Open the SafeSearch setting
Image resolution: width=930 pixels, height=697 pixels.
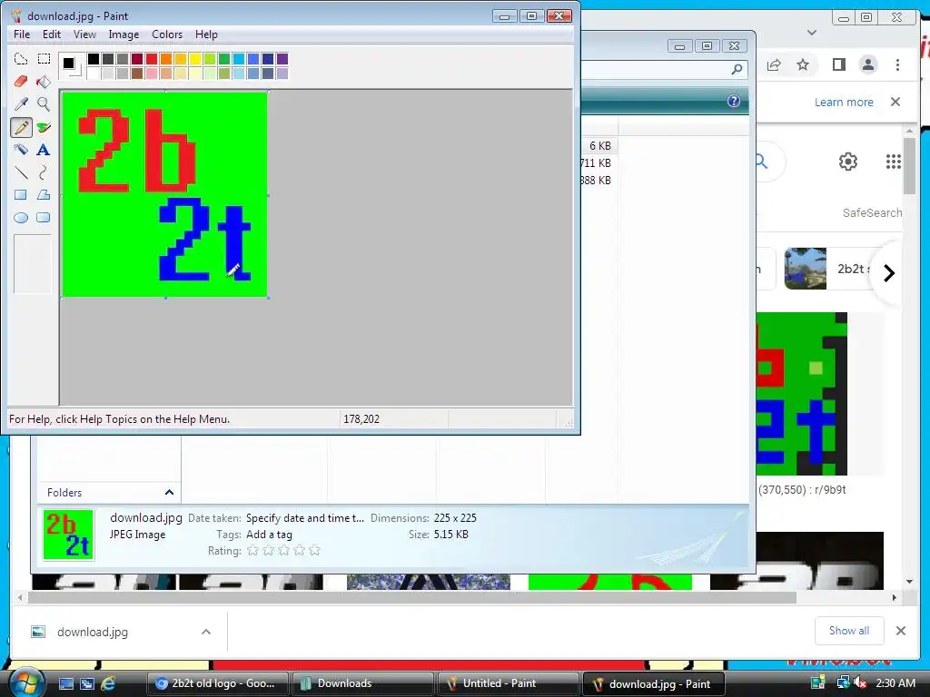(x=872, y=212)
